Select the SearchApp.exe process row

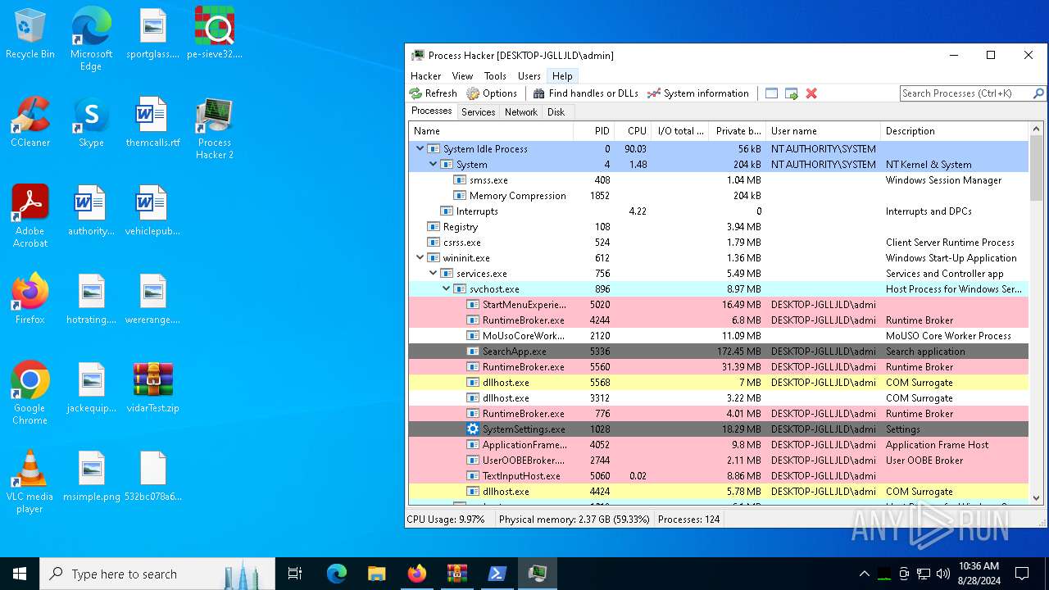(x=718, y=352)
